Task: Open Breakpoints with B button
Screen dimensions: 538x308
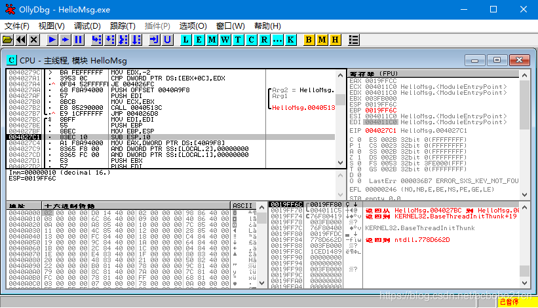Action: coord(309,40)
